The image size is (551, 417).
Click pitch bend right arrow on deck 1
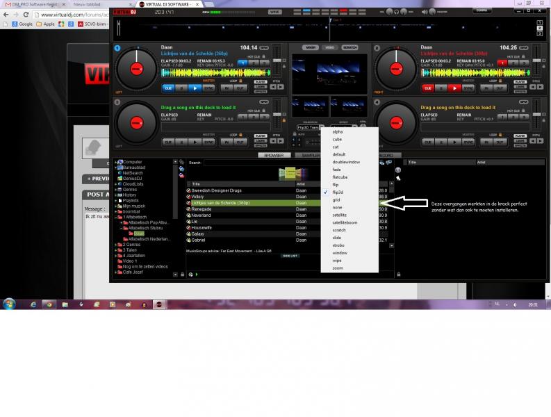[281, 87]
